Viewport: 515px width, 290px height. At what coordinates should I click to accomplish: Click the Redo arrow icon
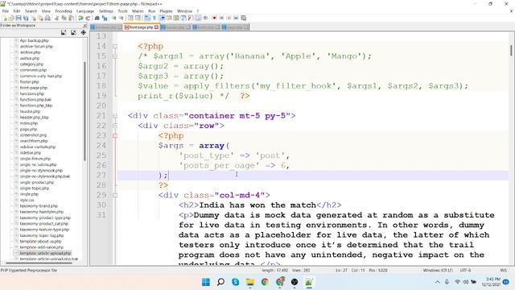click(88, 18)
